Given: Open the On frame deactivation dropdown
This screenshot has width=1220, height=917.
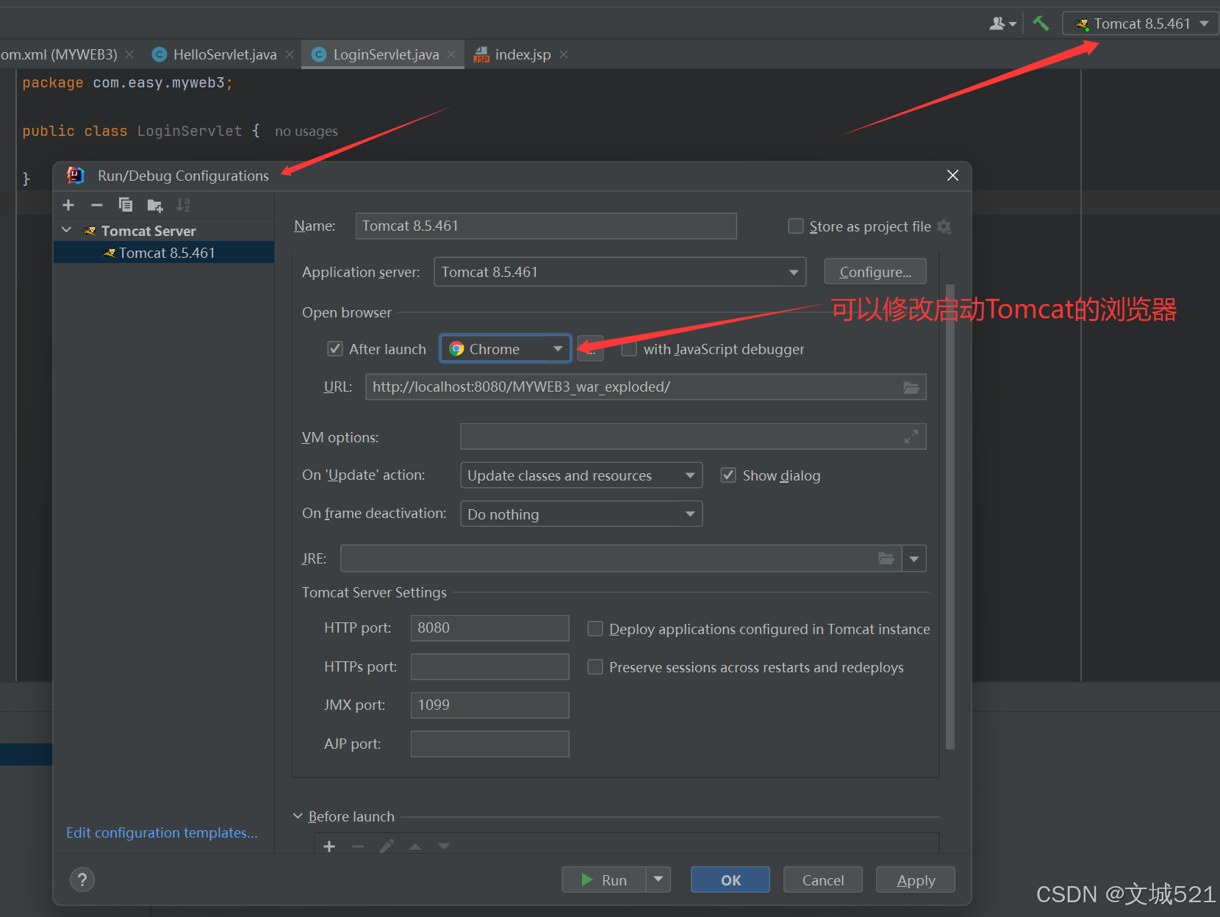Looking at the screenshot, I should pos(581,514).
